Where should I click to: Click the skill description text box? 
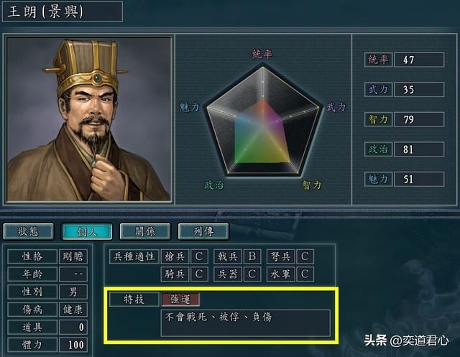point(246,323)
